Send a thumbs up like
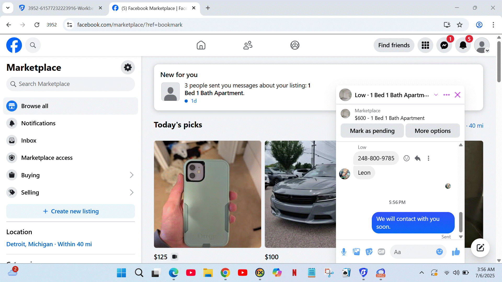The image size is (502, 282). pyautogui.click(x=456, y=252)
